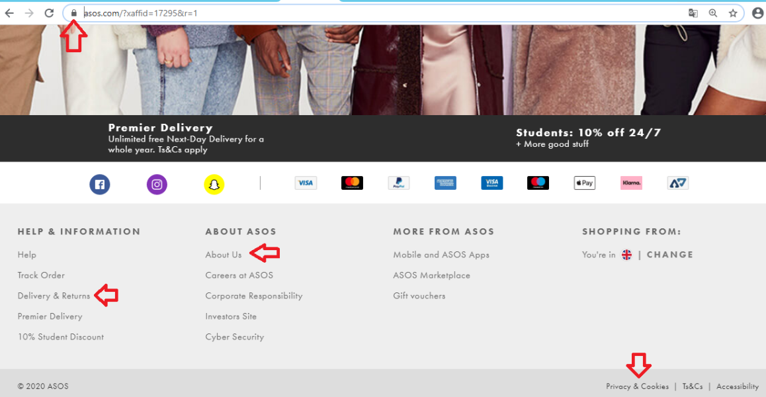Image resolution: width=766 pixels, height=397 pixels.
Task: Bookmark this page with star icon
Action: coord(733,13)
